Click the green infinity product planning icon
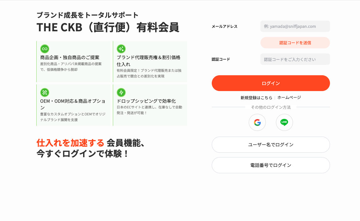 [x=45, y=49]
